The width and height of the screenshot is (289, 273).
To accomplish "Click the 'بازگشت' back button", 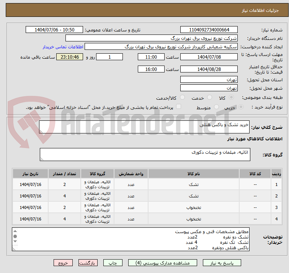I will [x=88, y=263].
